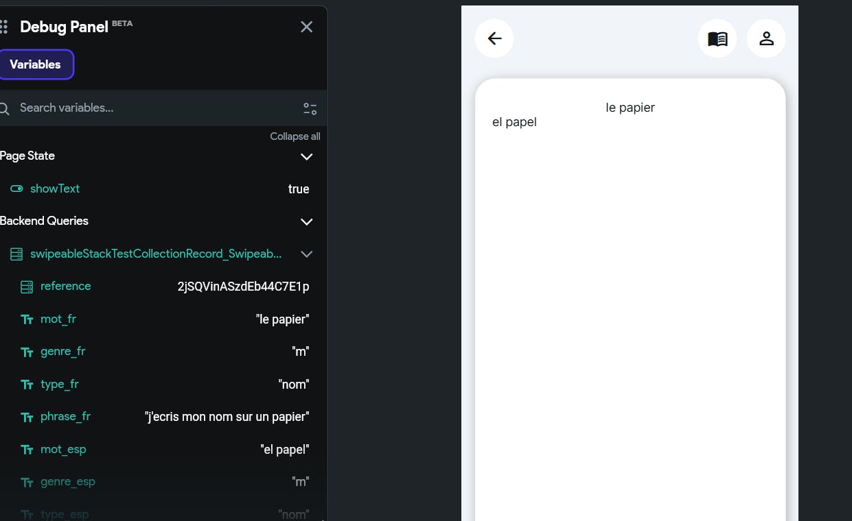Click the back arrow button
This screenshot has width=852, height=521.
tap(494, 38)
